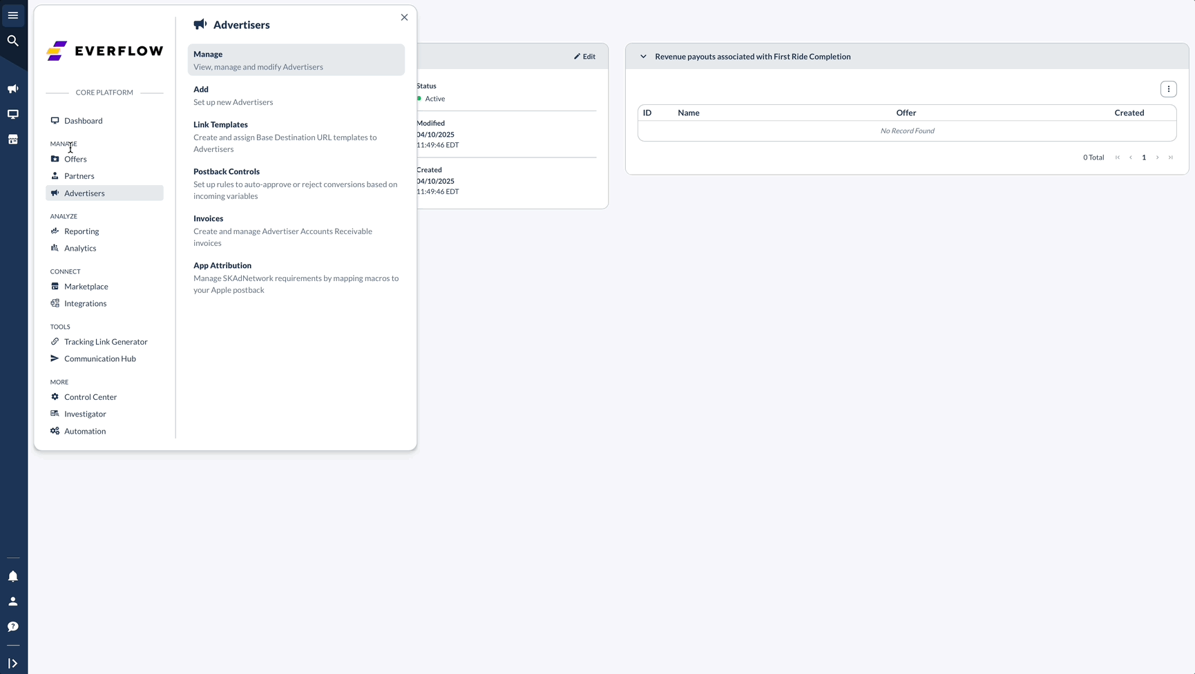This screenshot has height=674, width=1195.
Task: Click the megaphone icon in the dark sidebar
Action: pos(13,89)
